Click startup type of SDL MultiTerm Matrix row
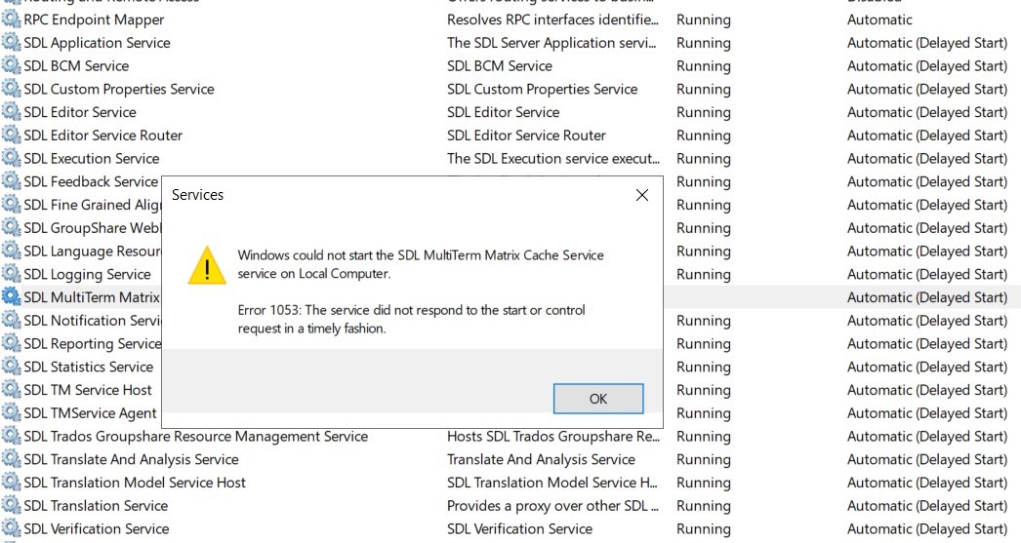This screenshot has width=1021, height=543. [927, 297]
